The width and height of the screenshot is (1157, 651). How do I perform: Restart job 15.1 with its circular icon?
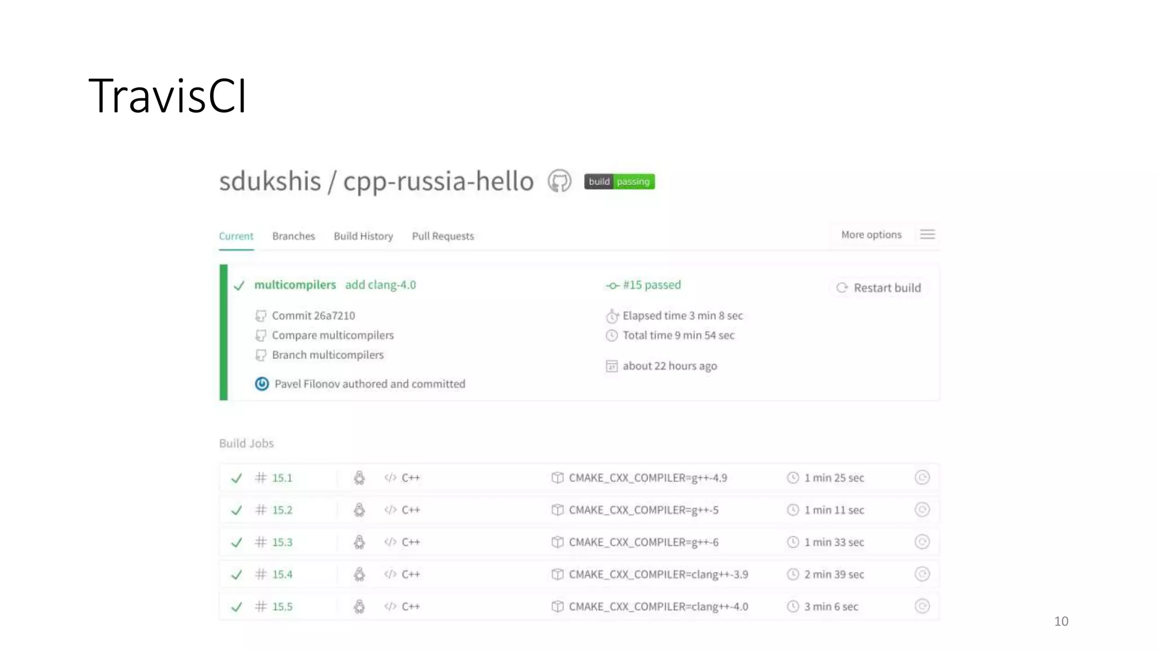[x=922, y=478]
